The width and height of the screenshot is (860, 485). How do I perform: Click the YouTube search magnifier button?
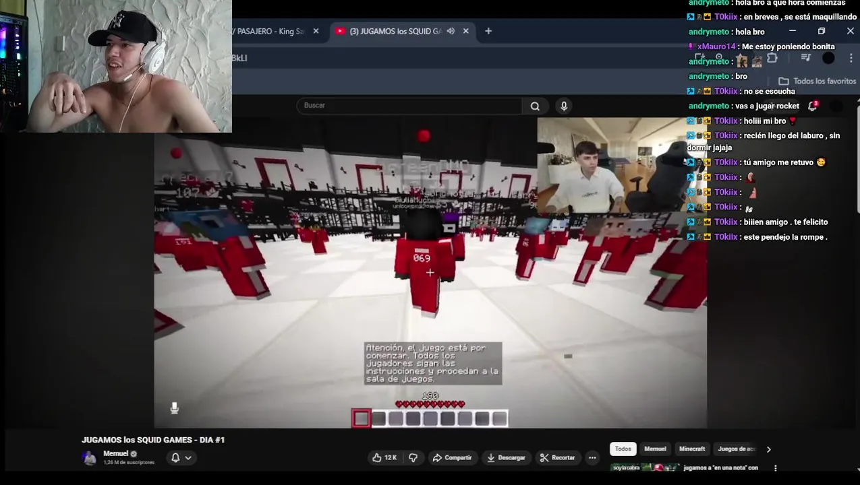(x=535, y=106)
